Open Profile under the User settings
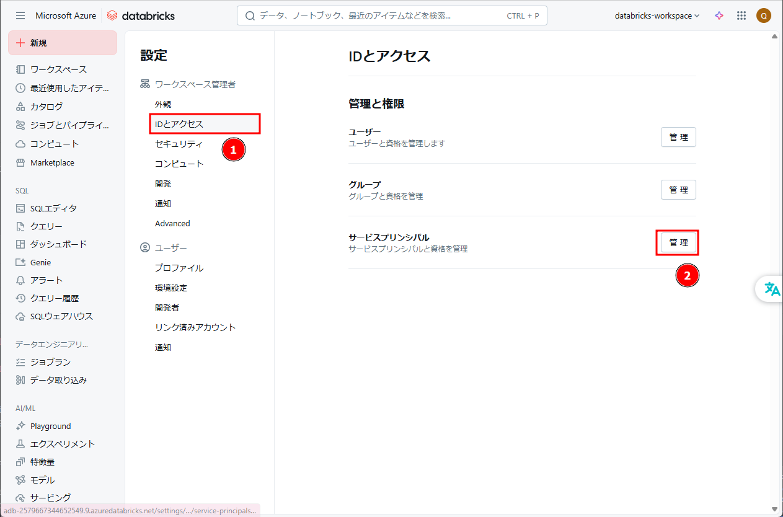This screenshot has width=783, height=517. click(179, 268)
